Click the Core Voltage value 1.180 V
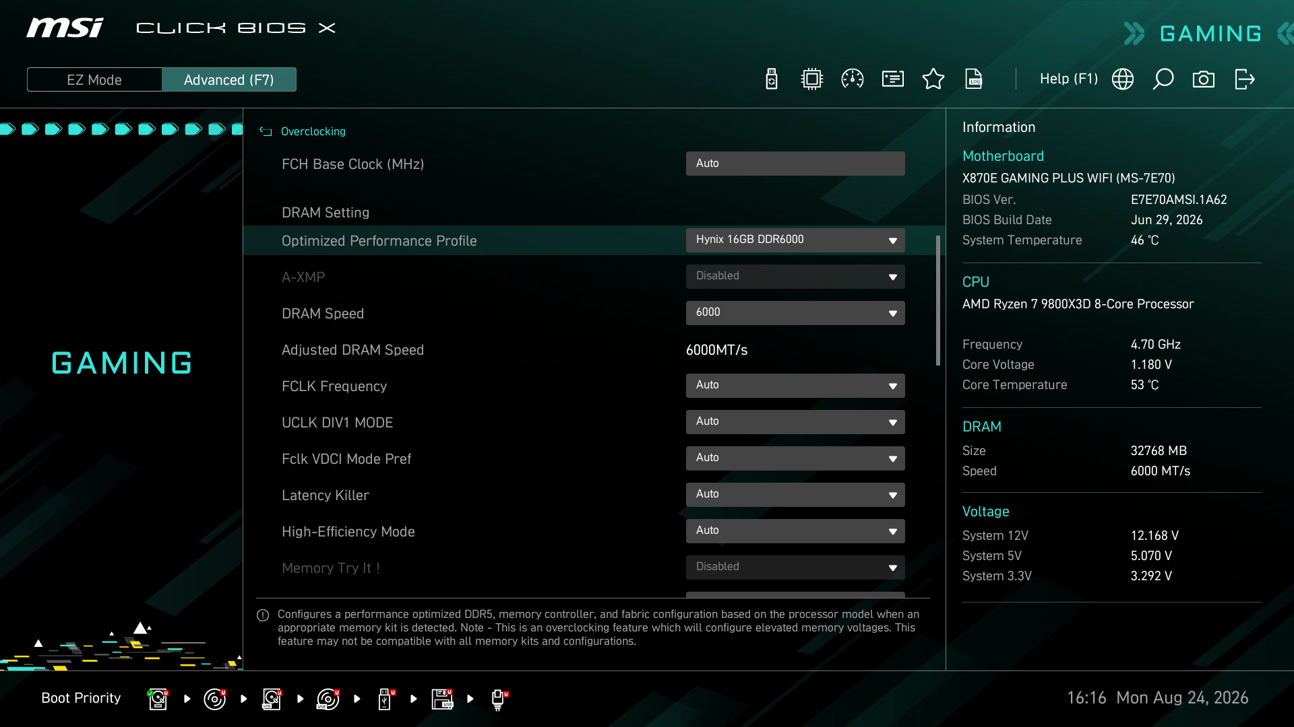The width and height of the screenshot is (1294, 727). [1151, 365]
